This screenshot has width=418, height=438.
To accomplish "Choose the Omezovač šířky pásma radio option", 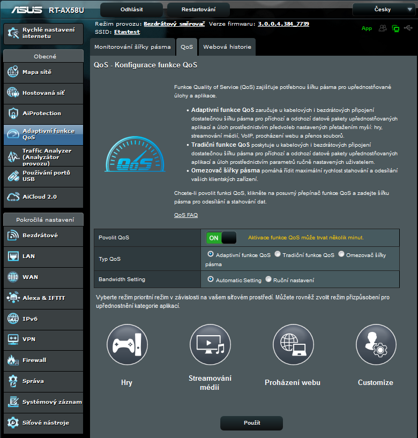I will coord(341,255).
